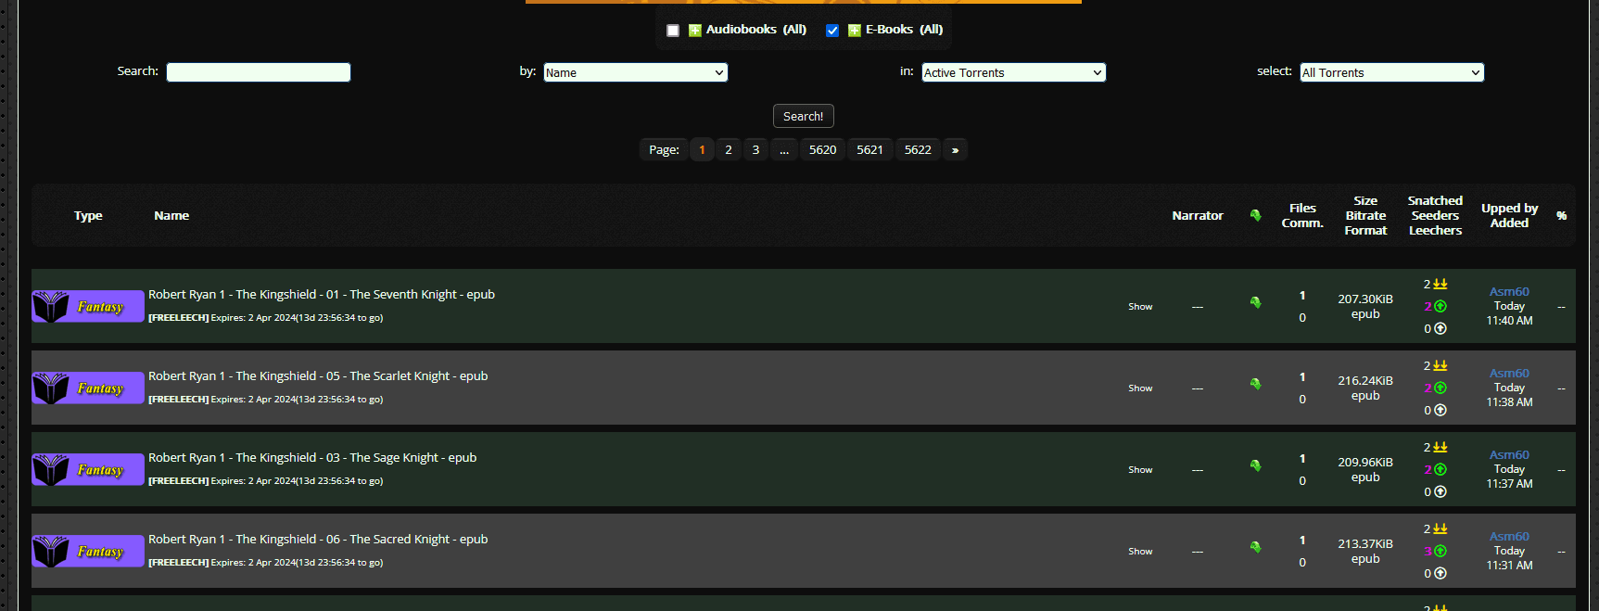Enable the Audiobooks checkbox

click(x=673, y=31)
